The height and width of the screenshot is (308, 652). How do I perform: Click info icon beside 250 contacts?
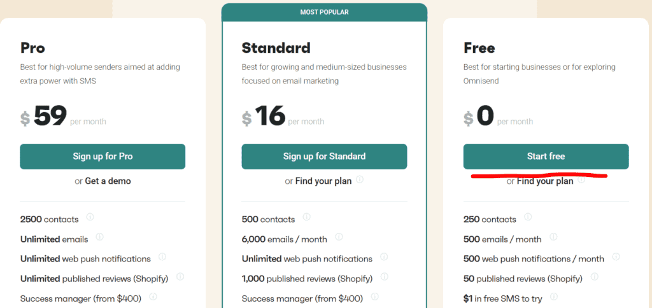coord(528,217)
